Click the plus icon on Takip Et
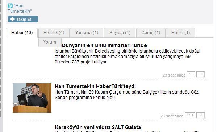The width and height of the screenshot is (217, 132). point(12,19)
